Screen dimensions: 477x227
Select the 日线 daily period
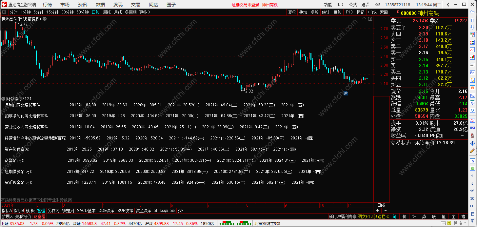click(96, 12)
